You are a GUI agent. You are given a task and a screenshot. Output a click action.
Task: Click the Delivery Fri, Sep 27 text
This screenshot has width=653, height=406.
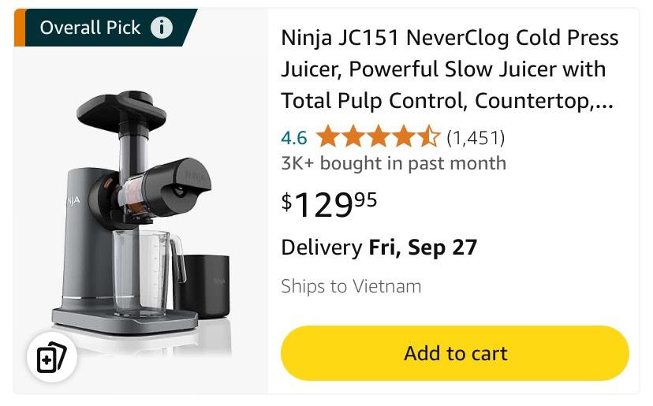click(379, 248)
